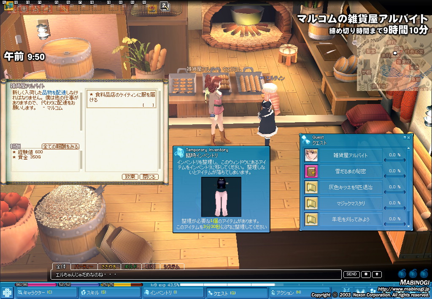Select scroll icon beside マジックマスタリ

point(311,203)
